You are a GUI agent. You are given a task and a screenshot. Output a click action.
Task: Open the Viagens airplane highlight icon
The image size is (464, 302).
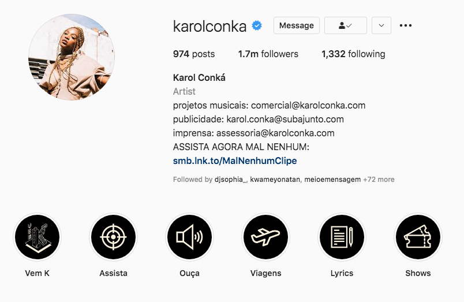265,237
